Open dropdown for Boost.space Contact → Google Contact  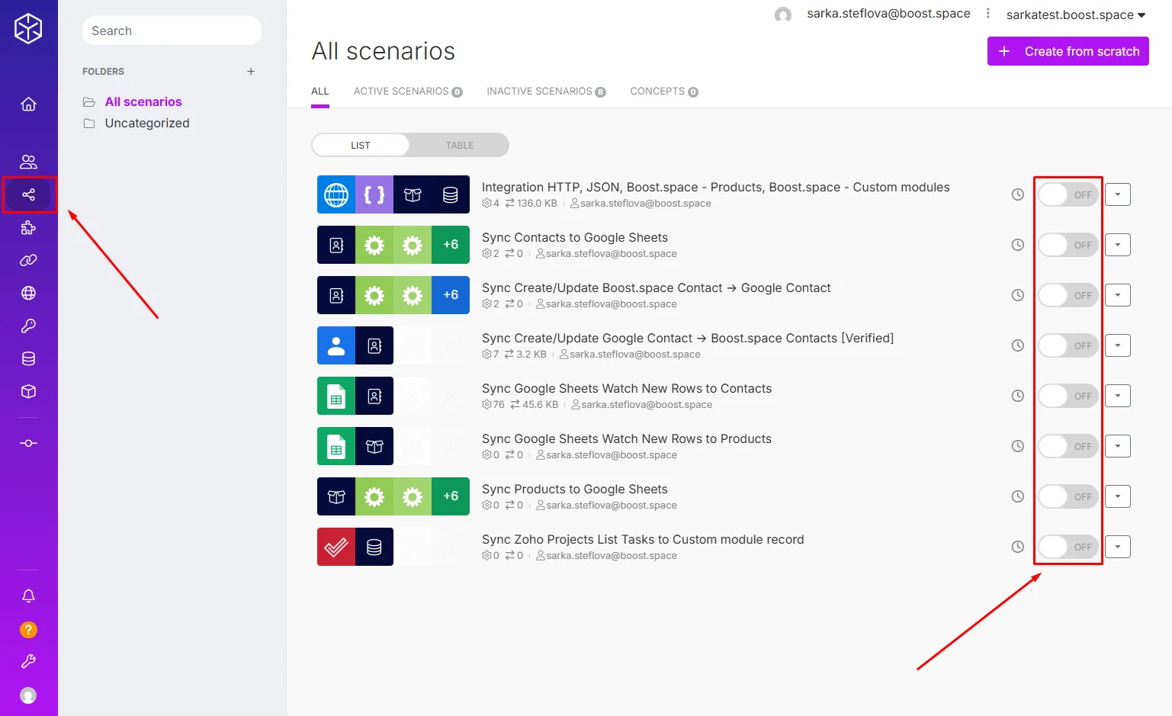(x=1118, y=295)
